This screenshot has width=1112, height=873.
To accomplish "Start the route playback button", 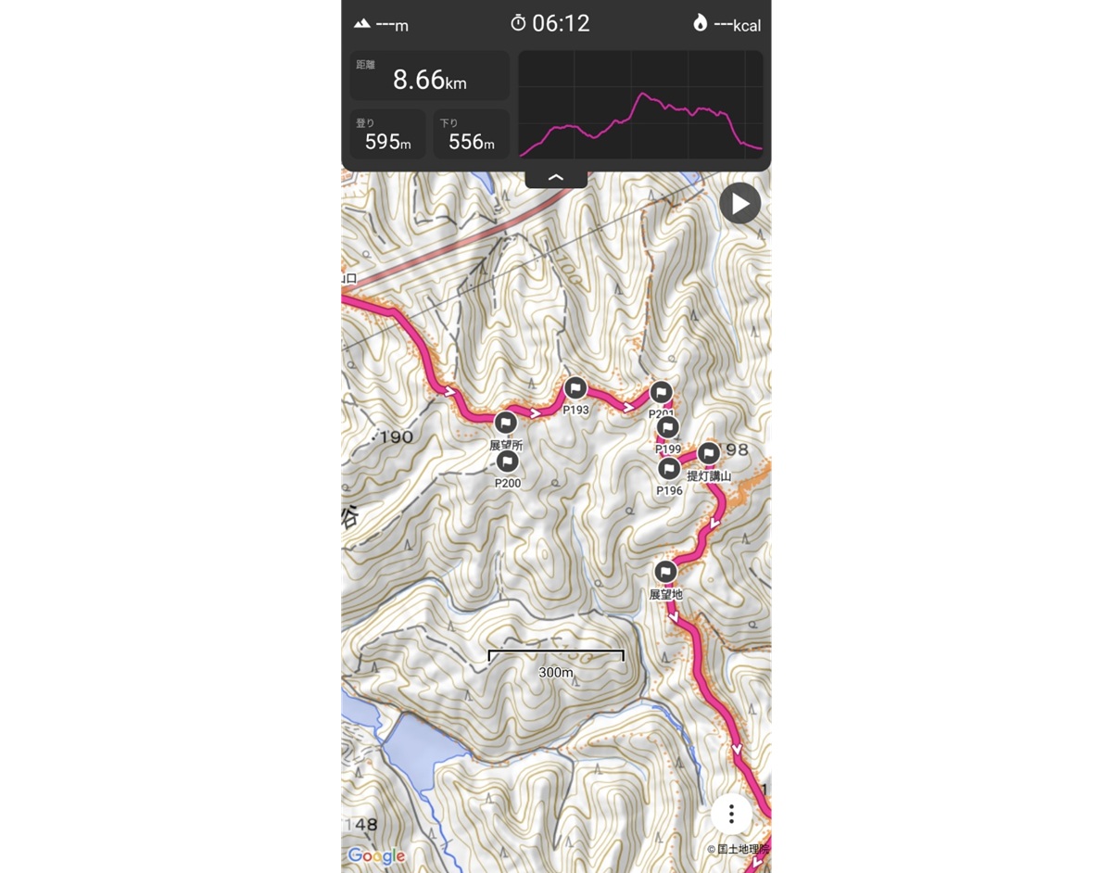I will 739,204.
